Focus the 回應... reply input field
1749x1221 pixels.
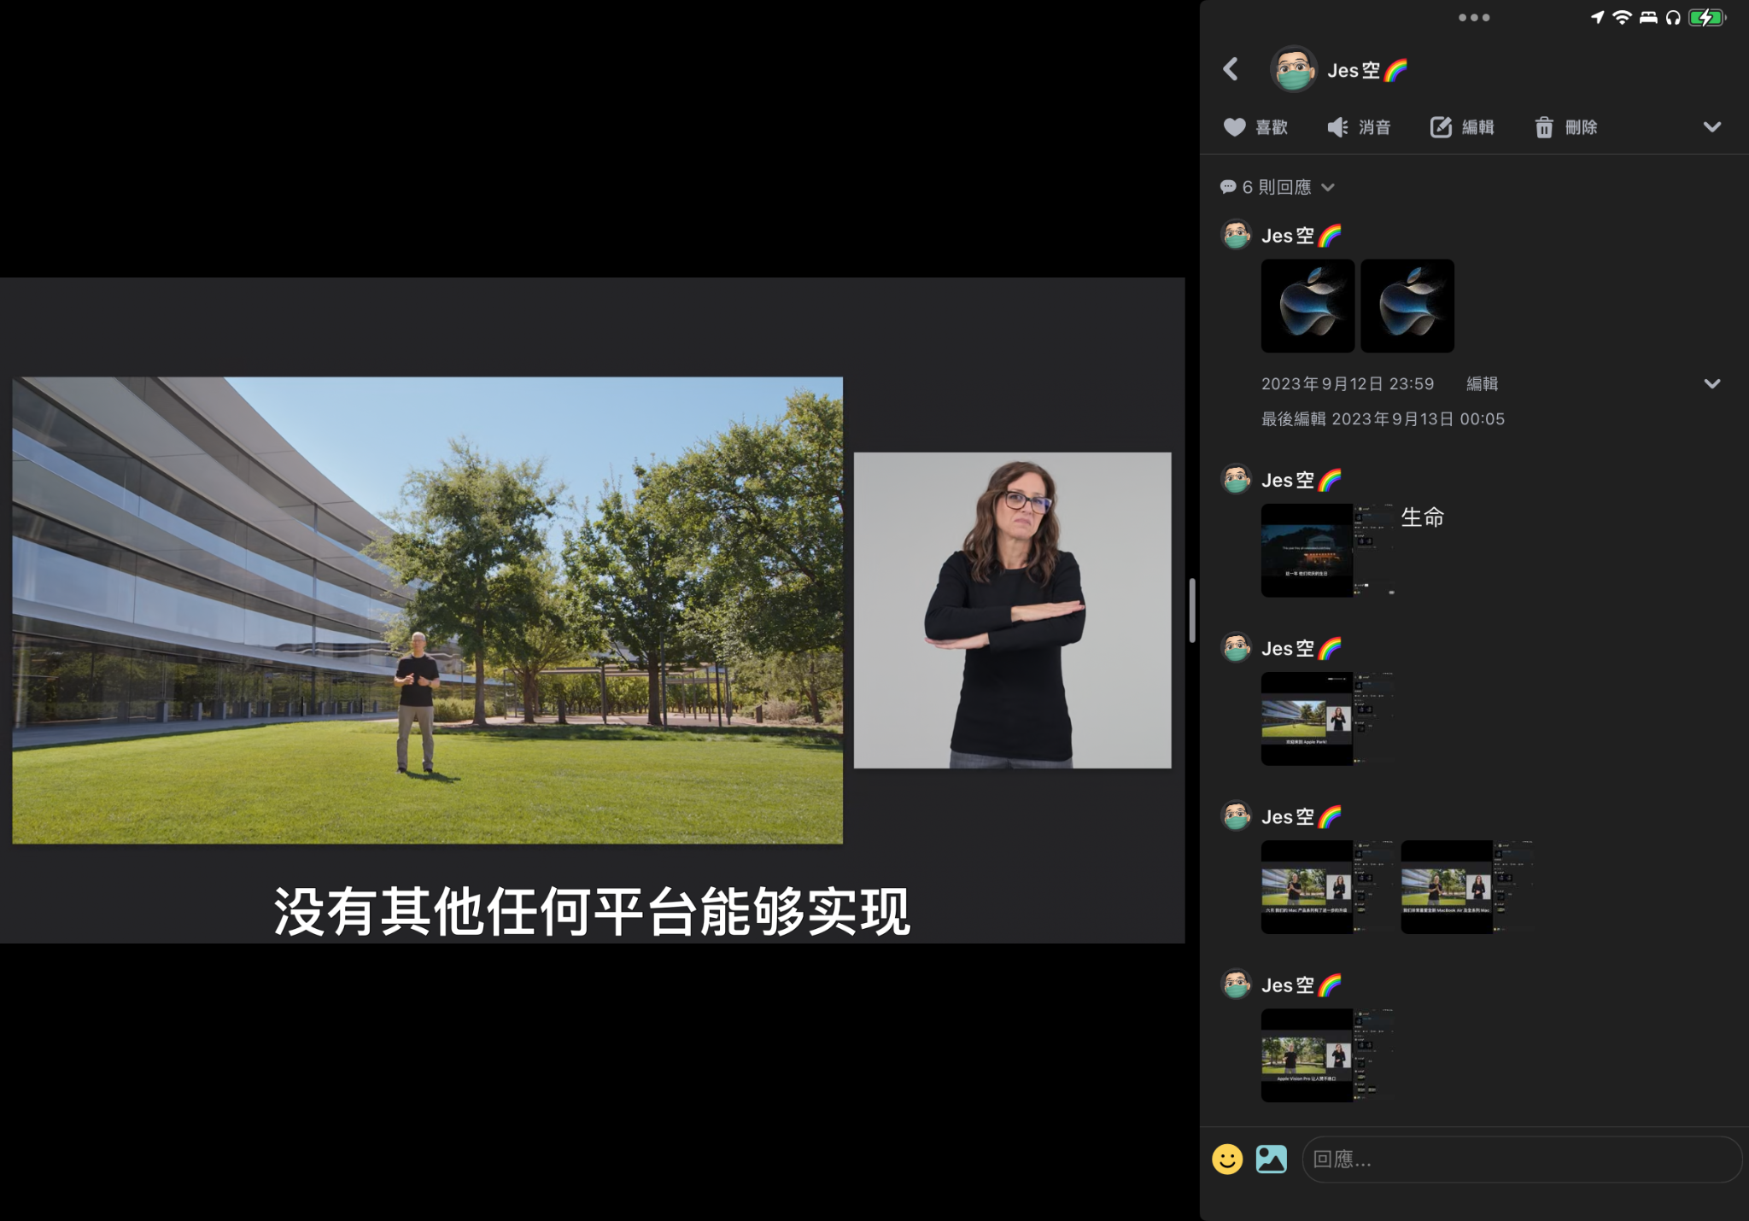[x=1521, y=1159]
